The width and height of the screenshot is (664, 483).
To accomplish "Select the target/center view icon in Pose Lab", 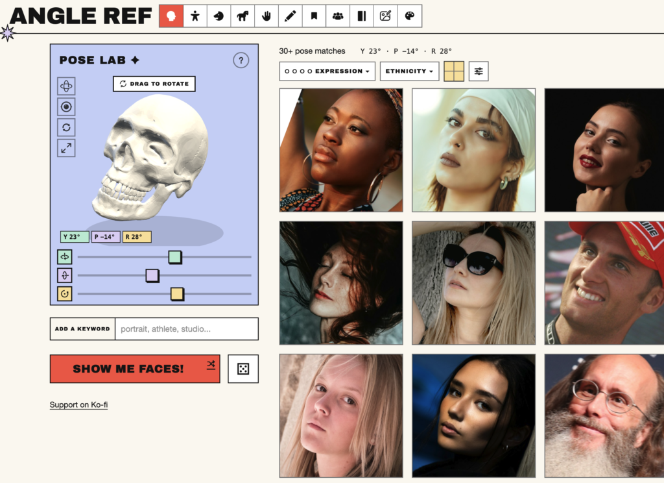I will [x=66, y=107].
